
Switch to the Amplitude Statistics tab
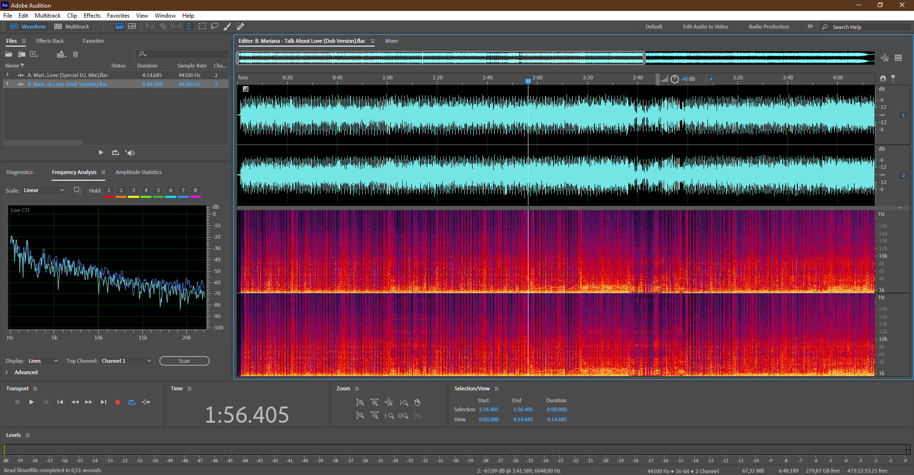coord(139,172)
